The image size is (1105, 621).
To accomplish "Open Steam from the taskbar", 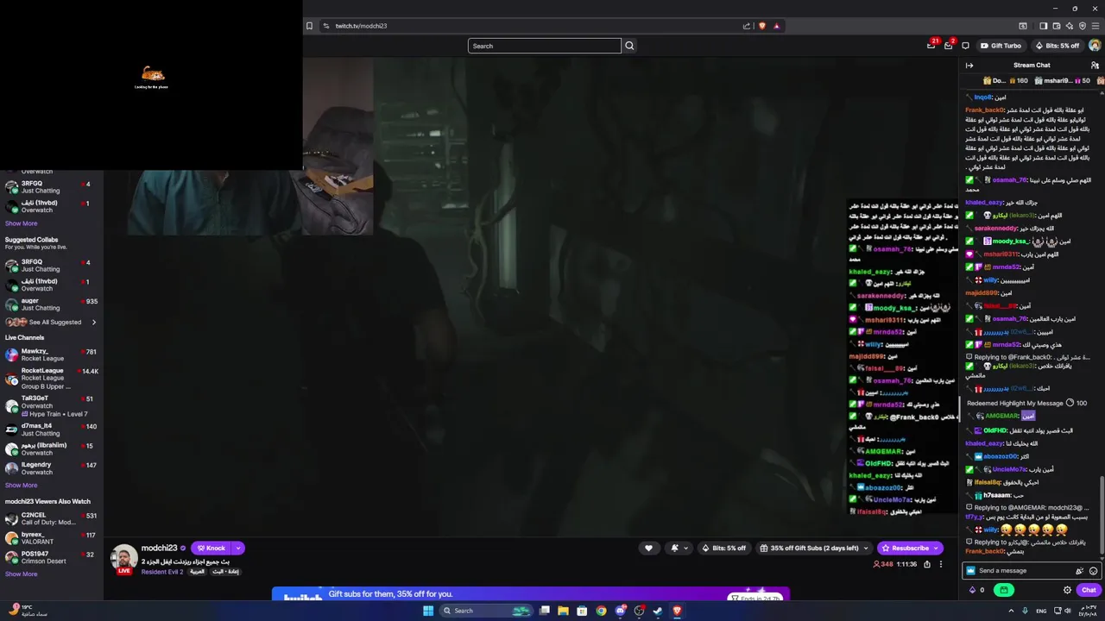I will [658, 611].
